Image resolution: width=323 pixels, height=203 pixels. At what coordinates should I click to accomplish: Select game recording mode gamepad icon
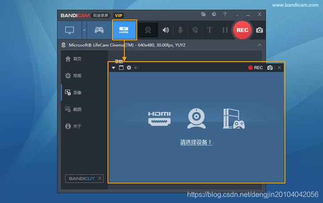pos(99,30)
